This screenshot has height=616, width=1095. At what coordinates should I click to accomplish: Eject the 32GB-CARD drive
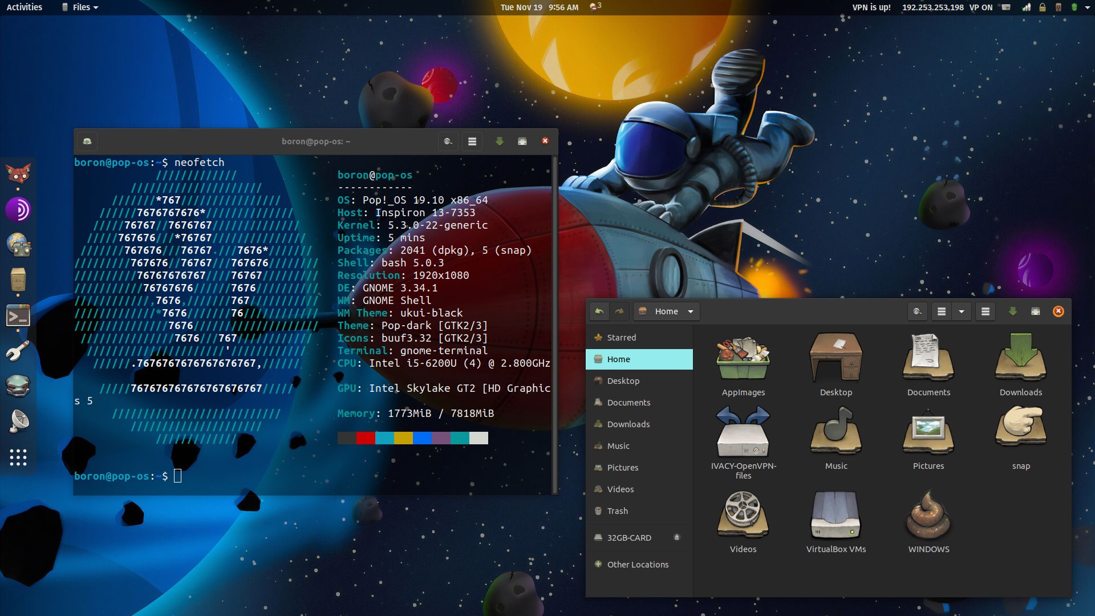tap(677, 537)
